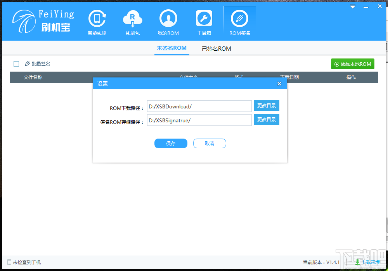Open the 智能线刷 smart flash icon
Image resolution: width=388 pixels, height=271 pixels.
point(97,18)
